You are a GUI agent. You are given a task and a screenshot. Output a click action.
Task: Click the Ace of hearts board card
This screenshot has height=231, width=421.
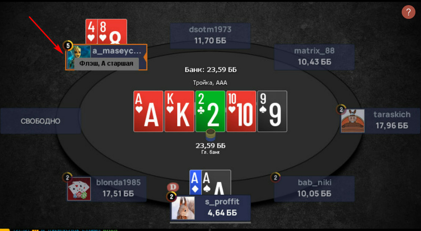click(x=148, y=111)
